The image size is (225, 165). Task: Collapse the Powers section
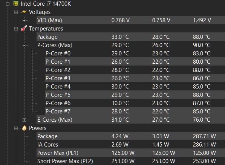coord(16,128)
